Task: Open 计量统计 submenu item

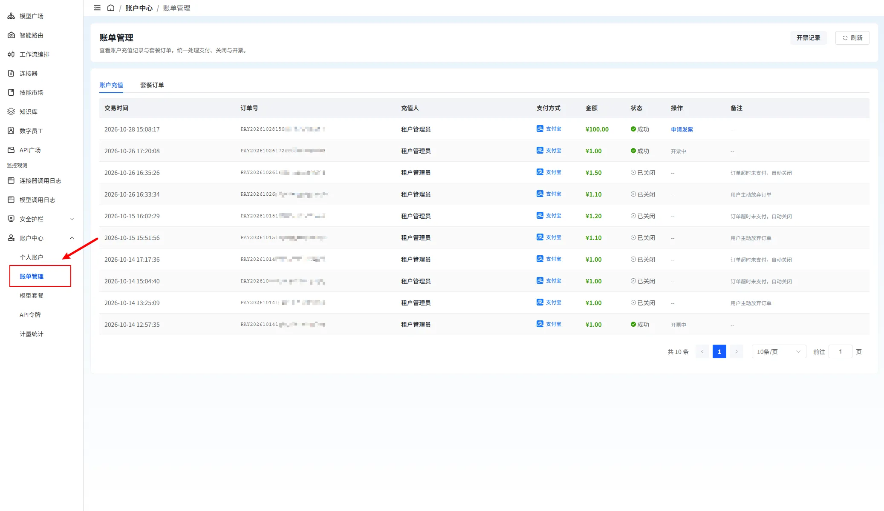Action: pyautogui.click(x=32, y=334)
